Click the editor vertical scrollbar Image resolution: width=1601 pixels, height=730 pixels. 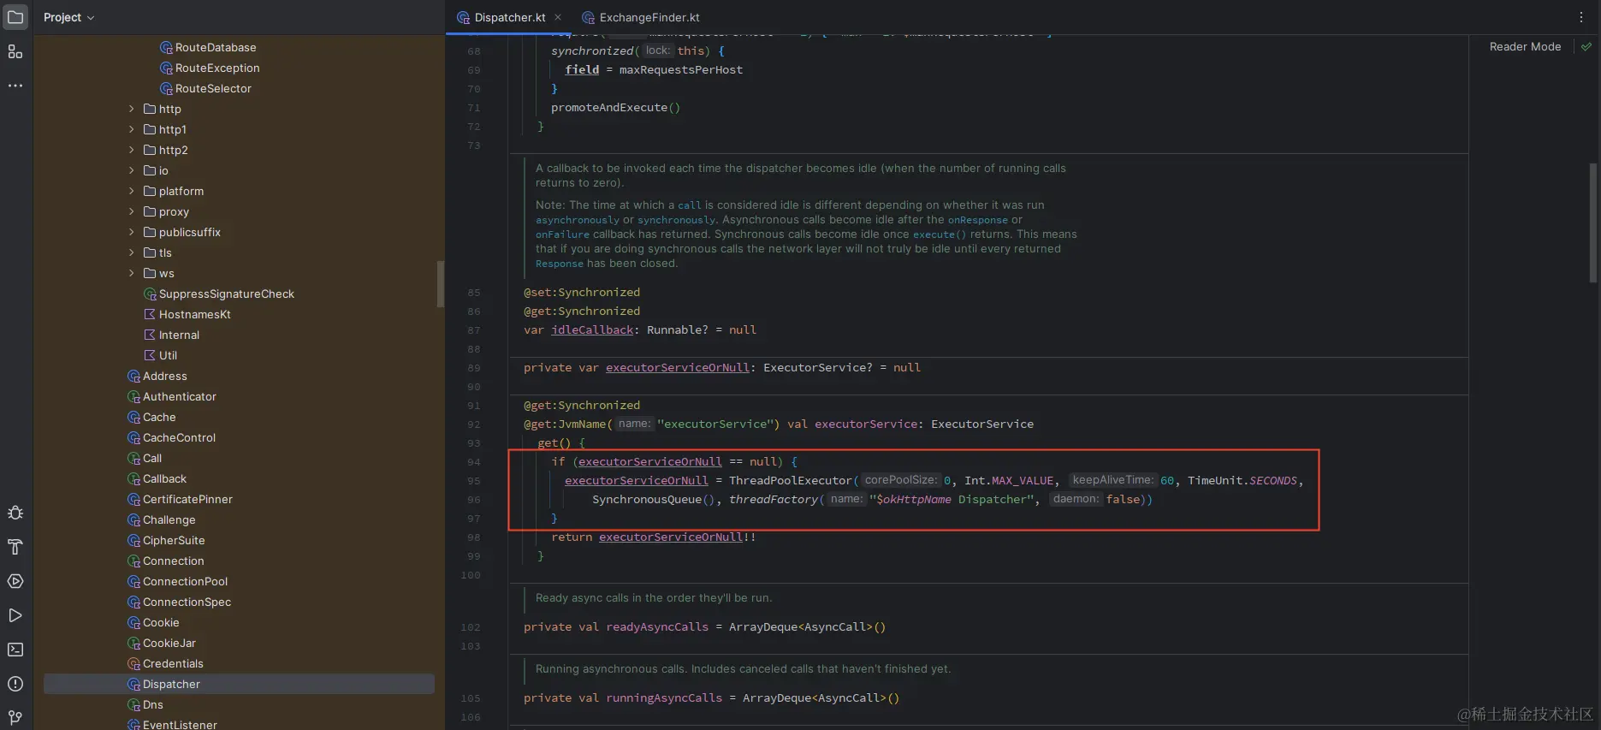(1593, 223)
